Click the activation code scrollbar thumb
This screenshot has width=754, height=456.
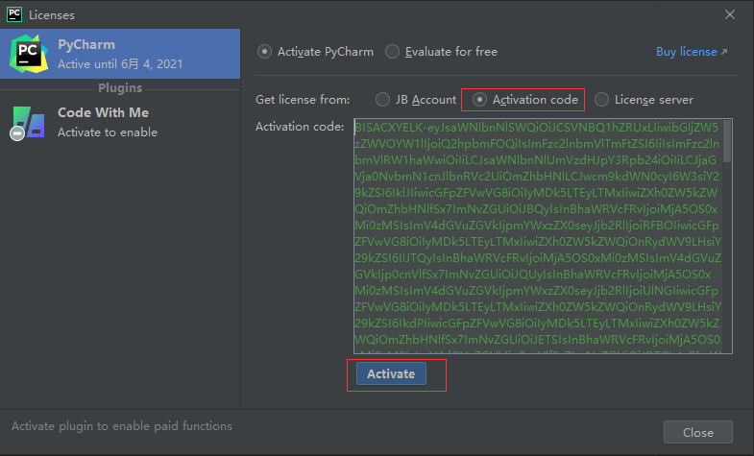click(727, 141)
